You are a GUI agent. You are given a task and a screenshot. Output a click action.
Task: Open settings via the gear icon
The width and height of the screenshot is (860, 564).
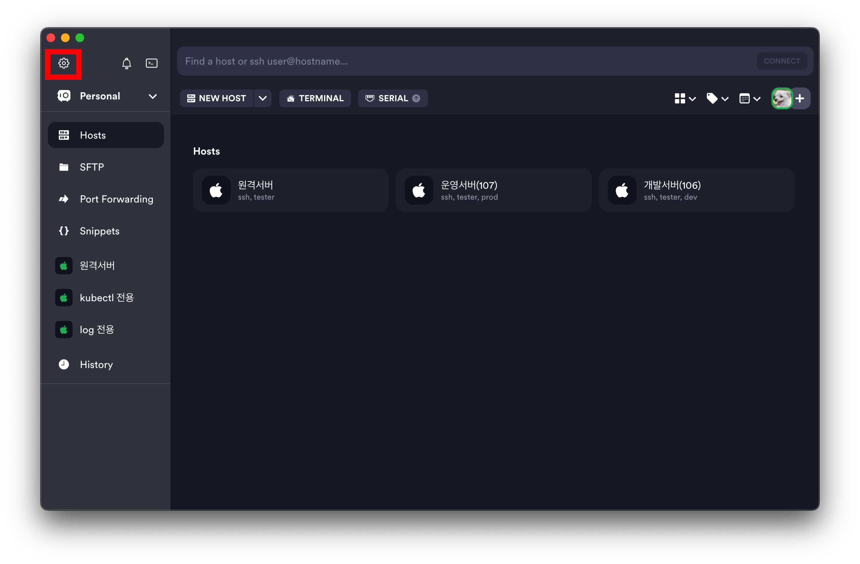click(64, 64)
